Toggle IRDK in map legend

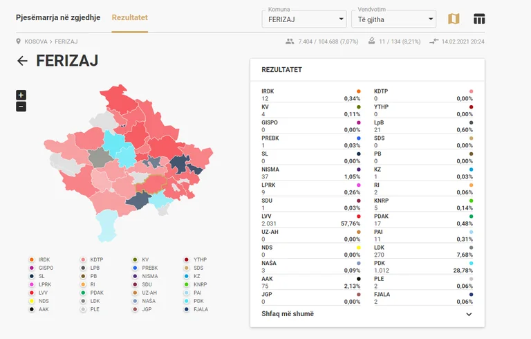point(39,259)
